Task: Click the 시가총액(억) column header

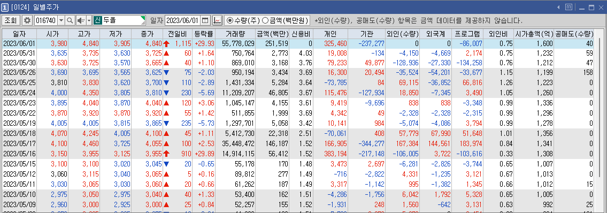Action: click(x=534, y=34)
